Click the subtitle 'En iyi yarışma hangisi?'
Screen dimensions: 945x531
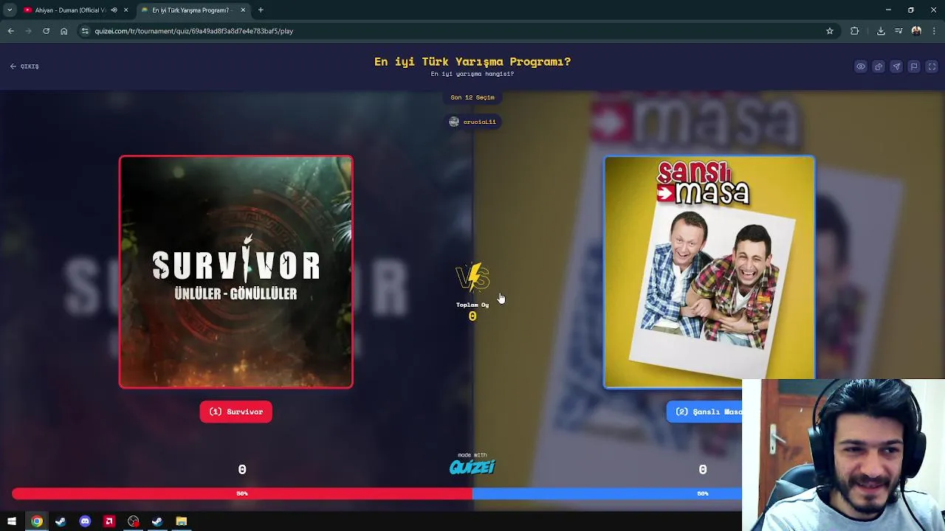click(x=472, y=74)
